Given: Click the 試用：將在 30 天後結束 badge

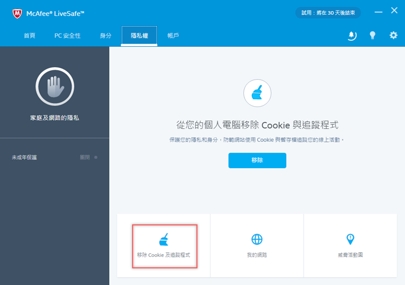Looking at the screenshot, I should 328,13.
